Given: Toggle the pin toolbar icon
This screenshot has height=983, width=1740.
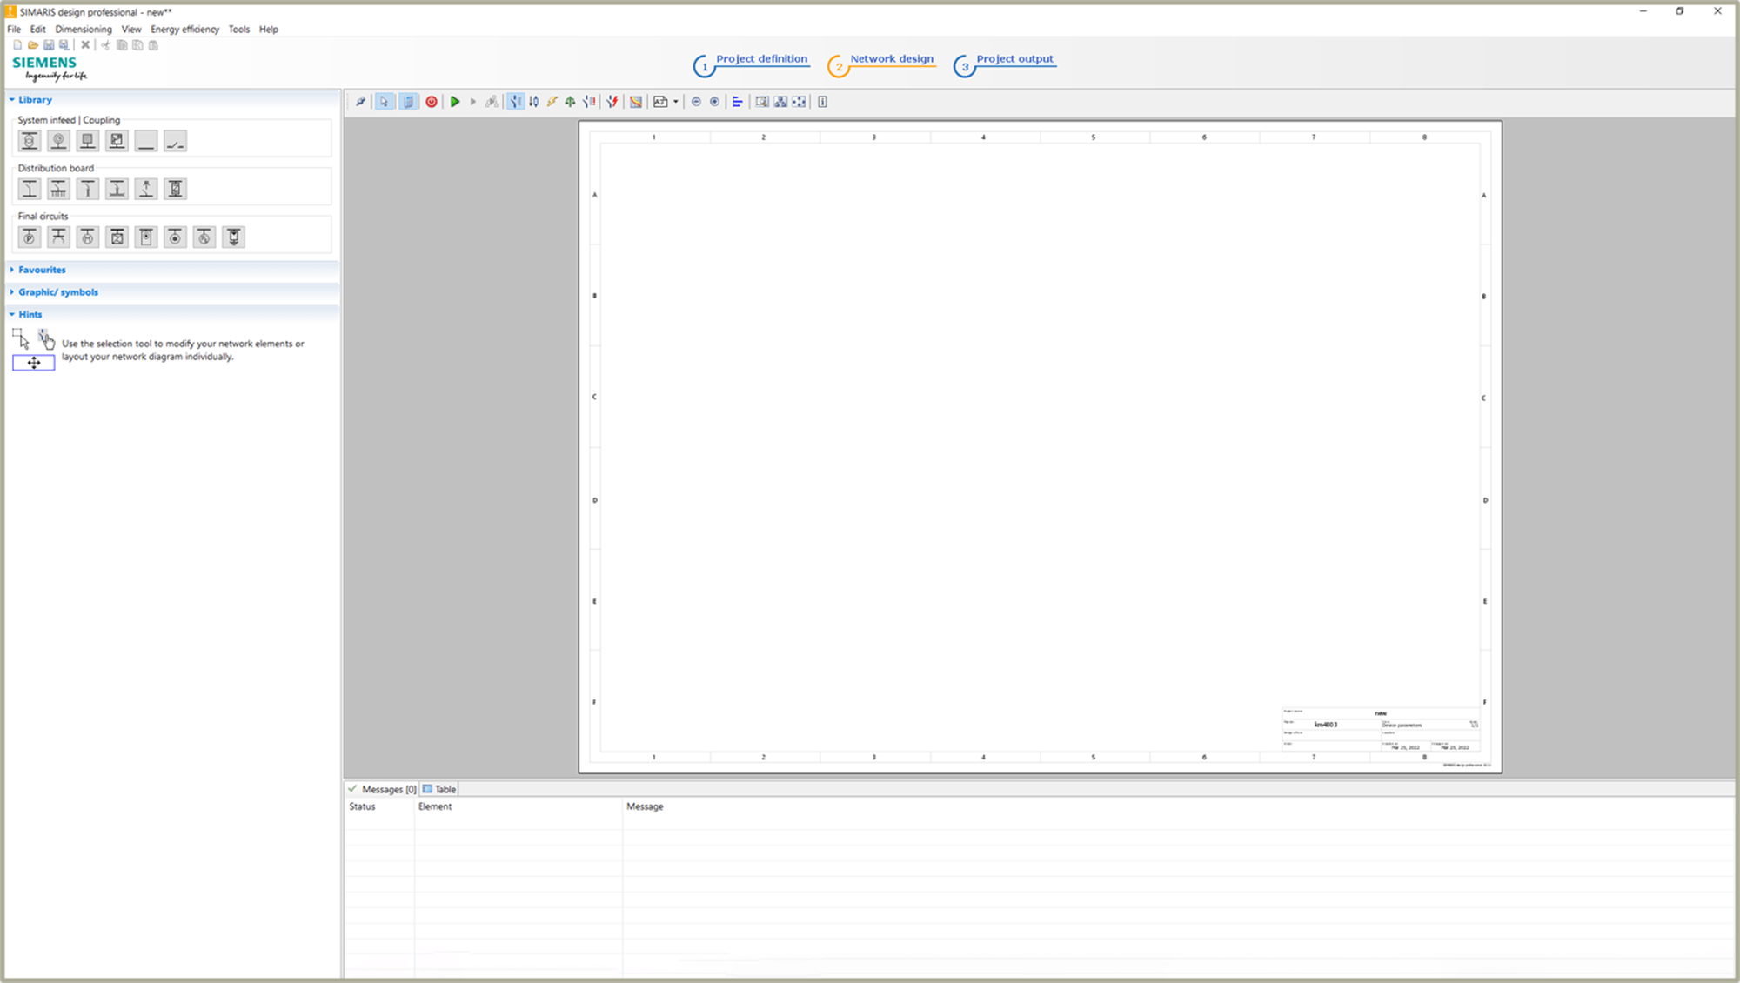Looking at the screenshot, I should 360,102.
